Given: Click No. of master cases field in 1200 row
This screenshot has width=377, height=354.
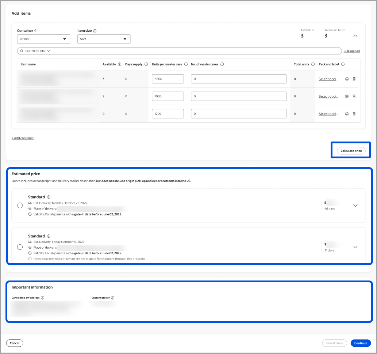Looking at the screenshot, I should [x=239, y=114].
